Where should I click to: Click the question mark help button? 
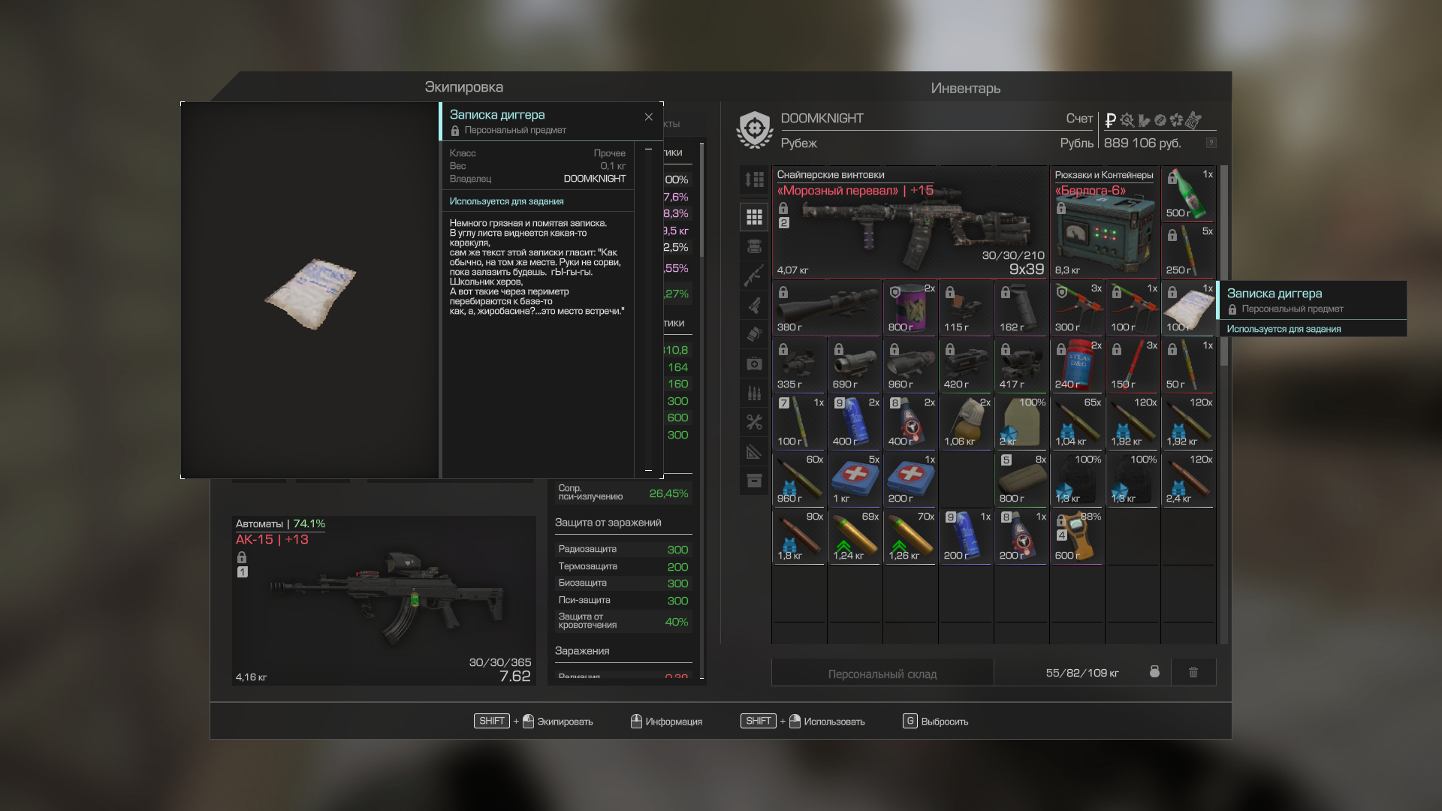(1211, 143)
